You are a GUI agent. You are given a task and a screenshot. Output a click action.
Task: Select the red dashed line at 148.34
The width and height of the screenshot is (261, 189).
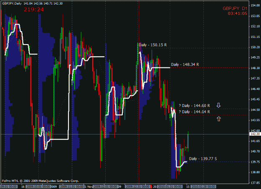(x=209, y=67)
